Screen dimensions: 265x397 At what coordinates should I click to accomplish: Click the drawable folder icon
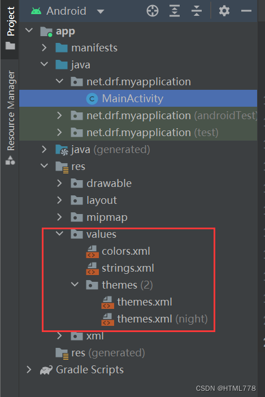click(x=77, y=184)
